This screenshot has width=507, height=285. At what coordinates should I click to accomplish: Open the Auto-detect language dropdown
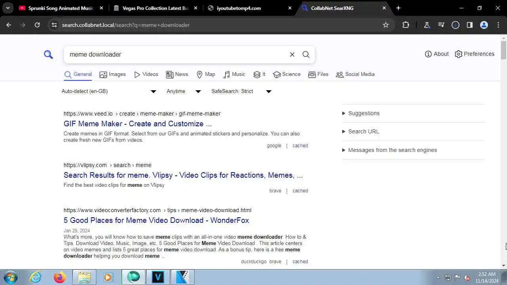point(109,91)
